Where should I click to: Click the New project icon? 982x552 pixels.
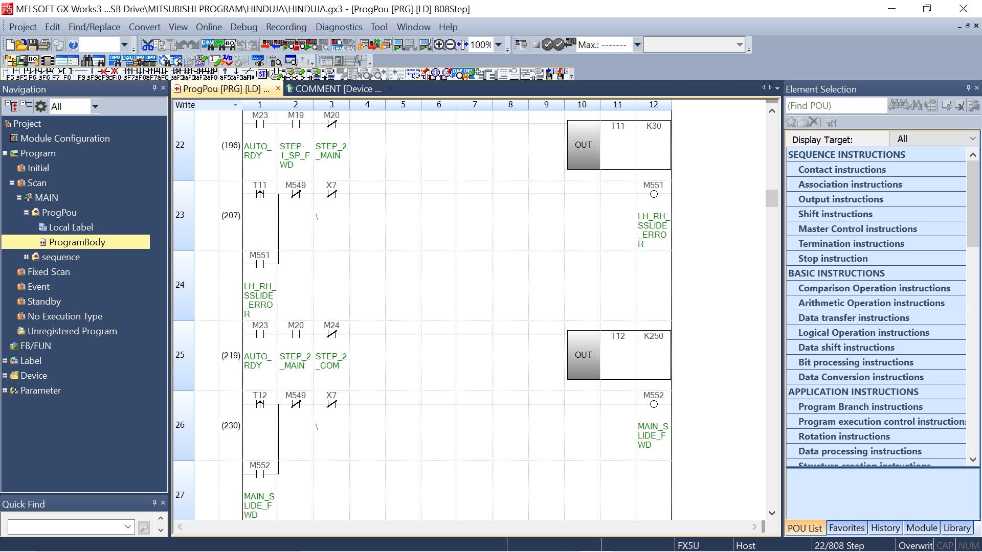[11, 45]
